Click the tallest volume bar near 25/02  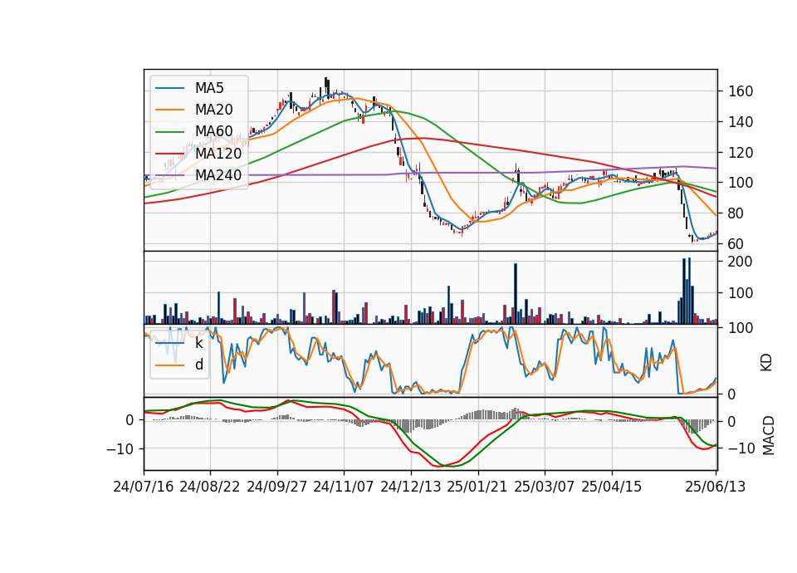[x=516, y=293]
